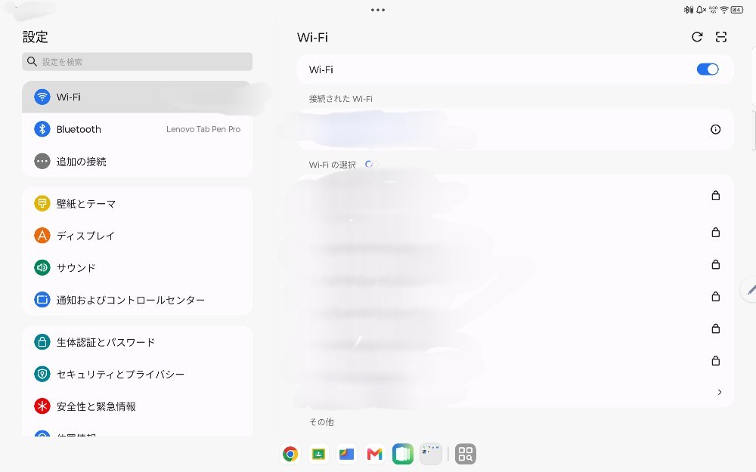Tap the battery indicator in status bar
Screen dimensions: 756x472
[736, 10]
